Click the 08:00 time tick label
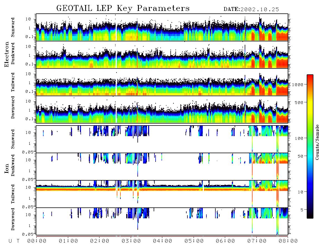This screenshot has height=246, width=319. pyautogui.click(x=288, y=241)
